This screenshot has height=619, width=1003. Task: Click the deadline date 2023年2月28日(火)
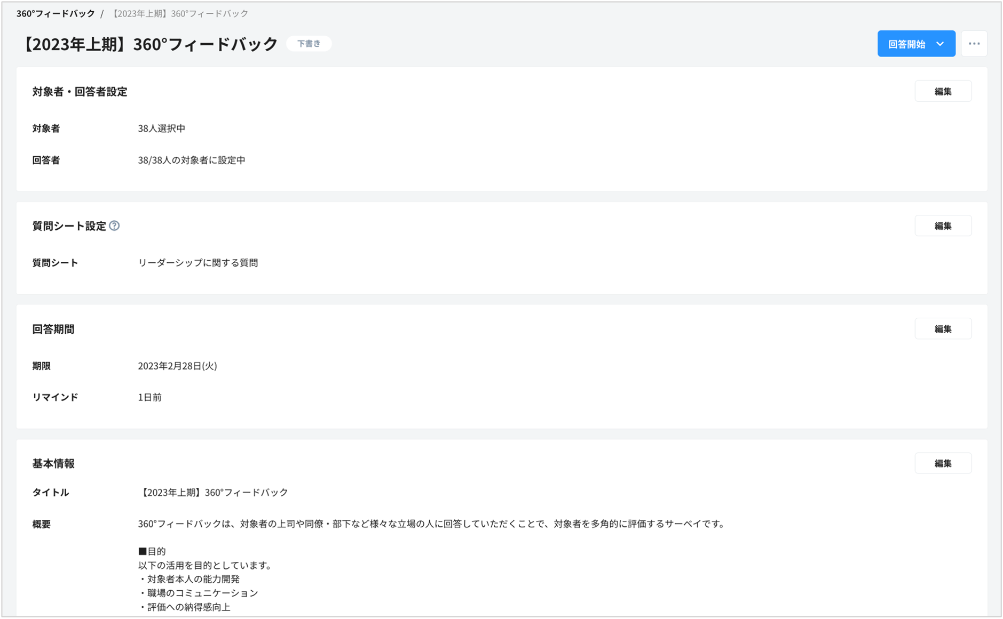tap(177, 366)
